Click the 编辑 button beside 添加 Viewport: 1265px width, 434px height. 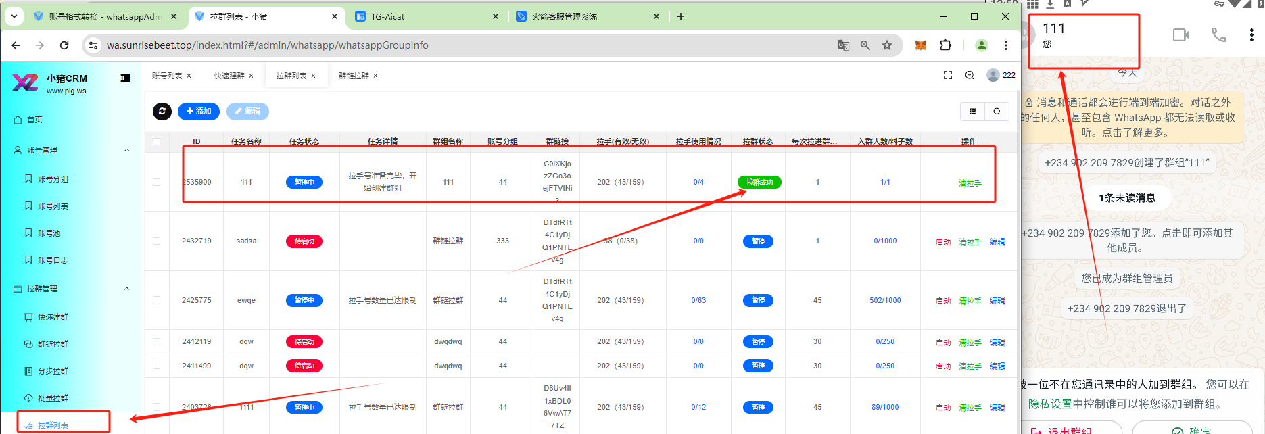click(x=247, y=111)
